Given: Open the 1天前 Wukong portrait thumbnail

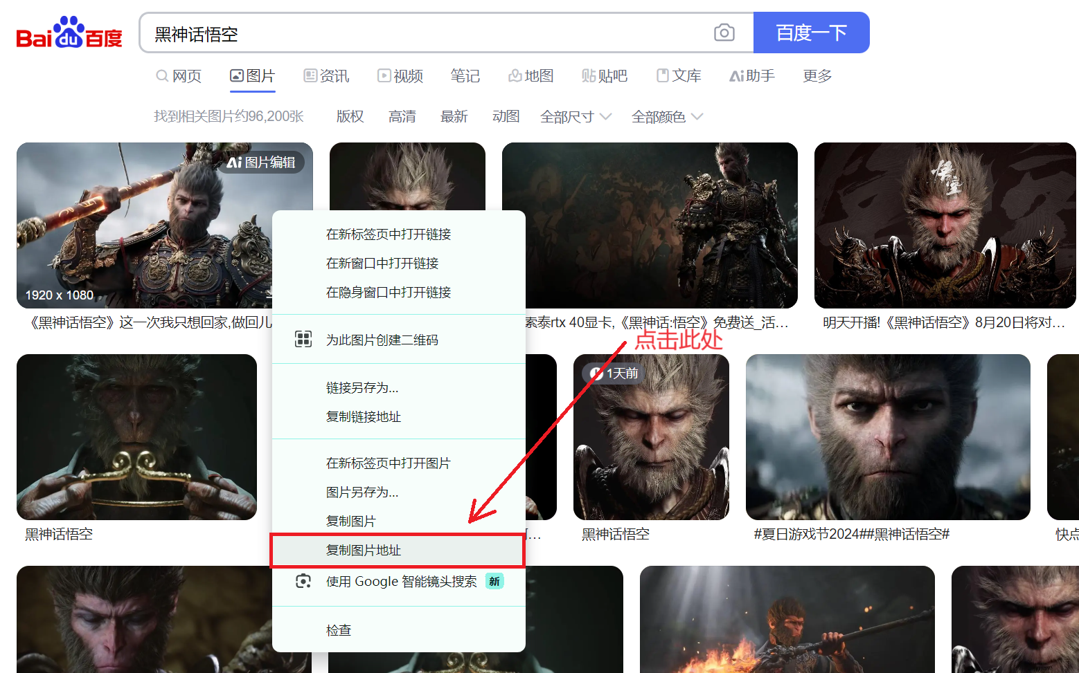Looking at the screenshot, I should (651, 437).
